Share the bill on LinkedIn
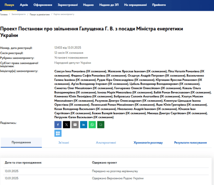 (x=84, y=125)
